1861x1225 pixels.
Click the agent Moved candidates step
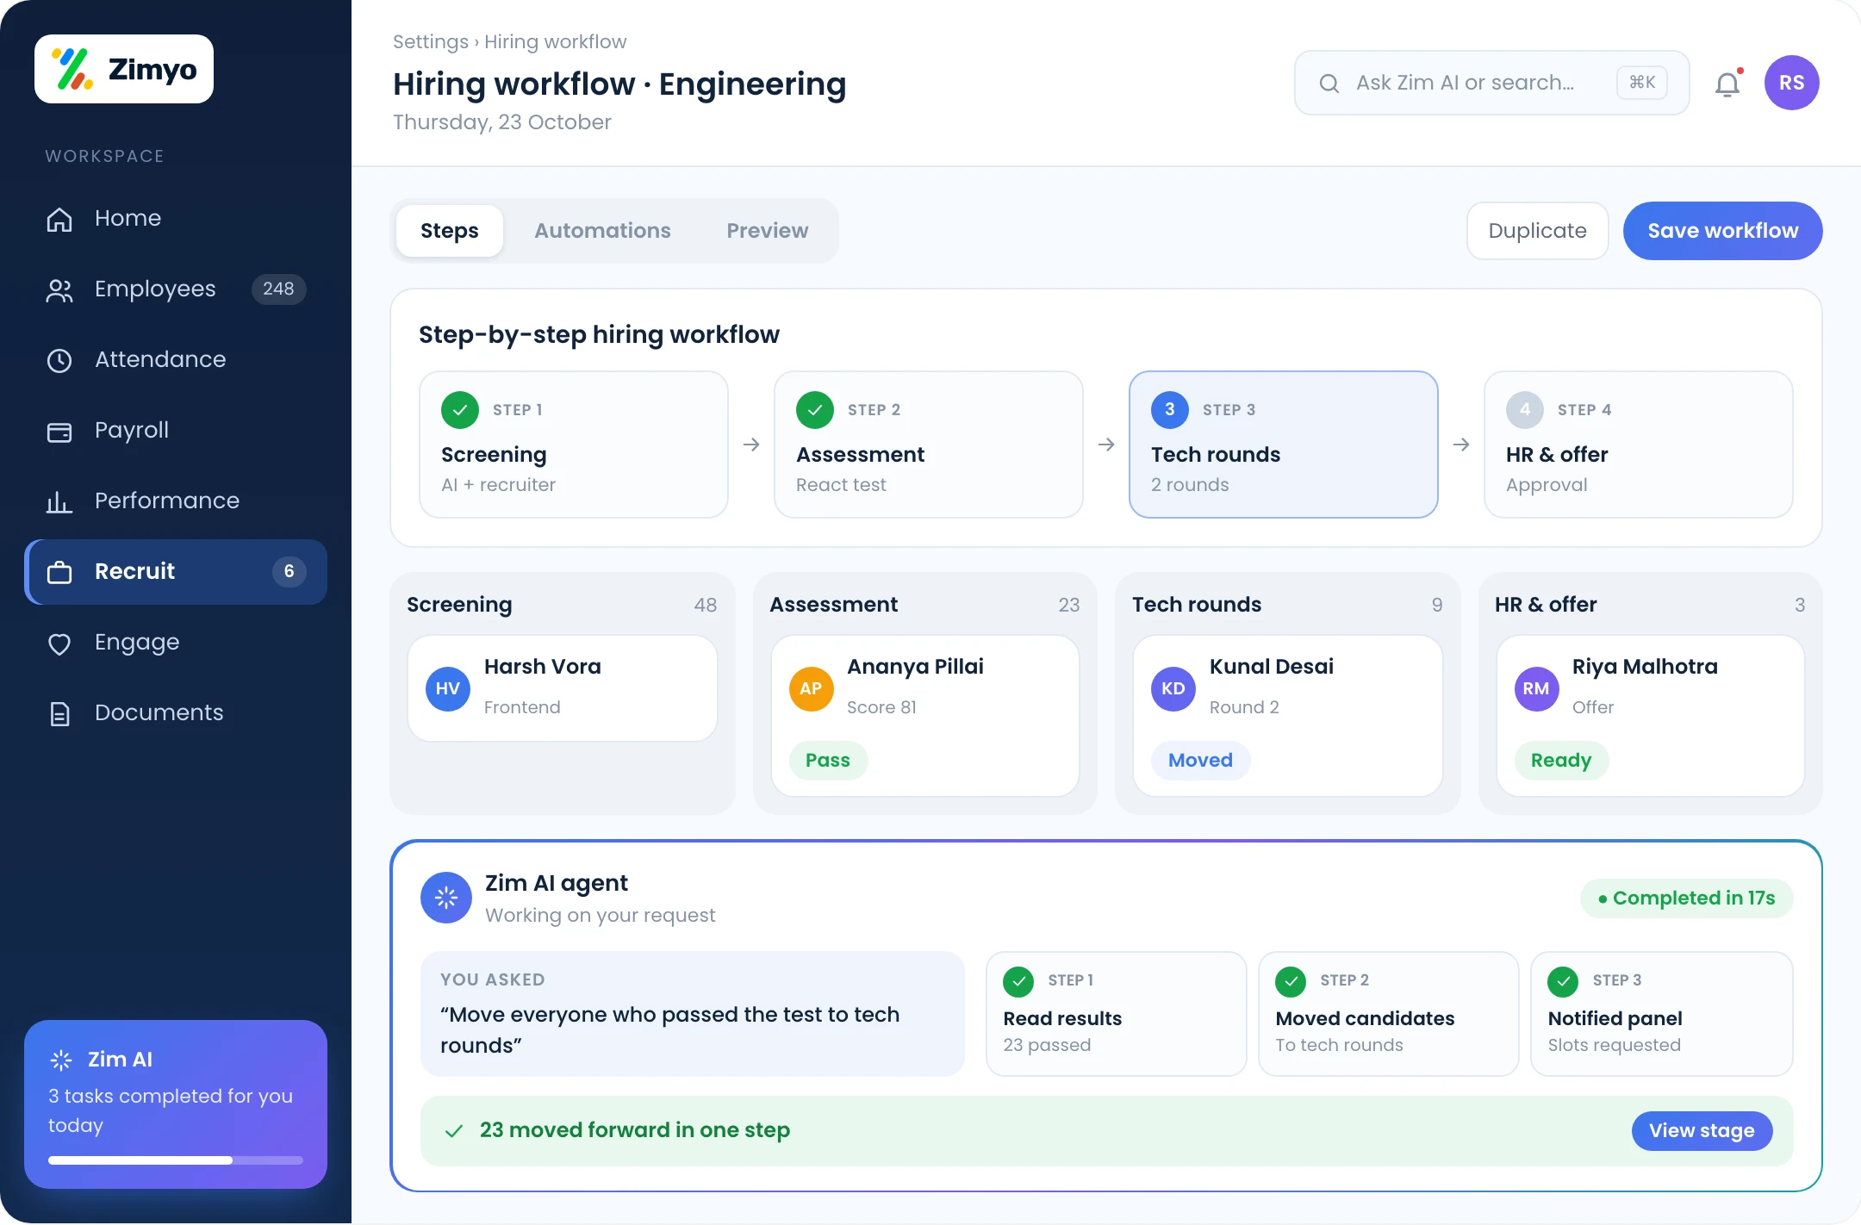1388,1013
